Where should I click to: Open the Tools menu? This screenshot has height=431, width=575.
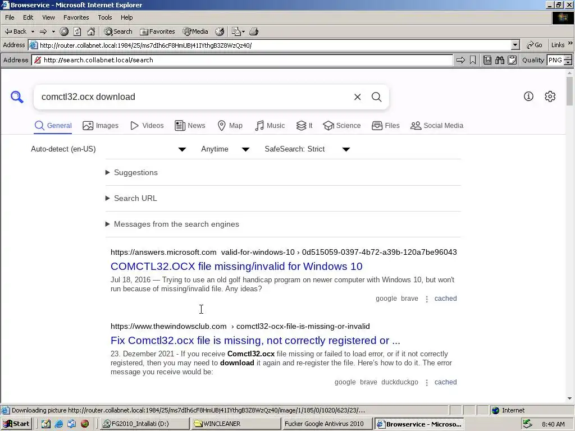click(105, 17)
